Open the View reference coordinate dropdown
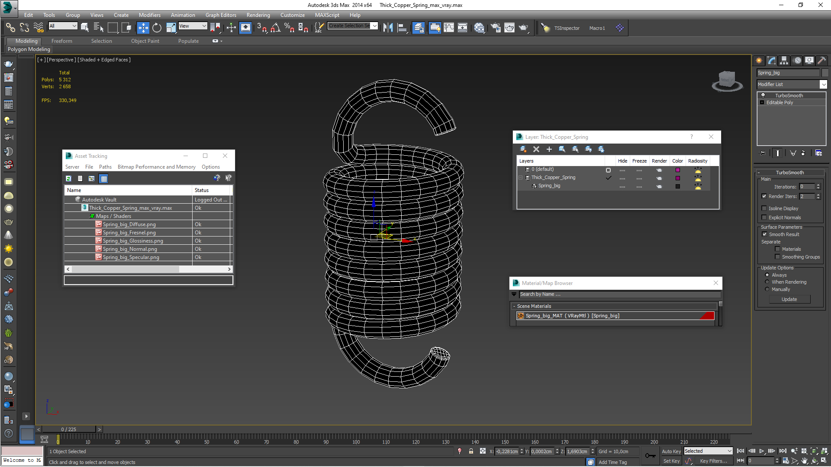 tap(193, 26)
